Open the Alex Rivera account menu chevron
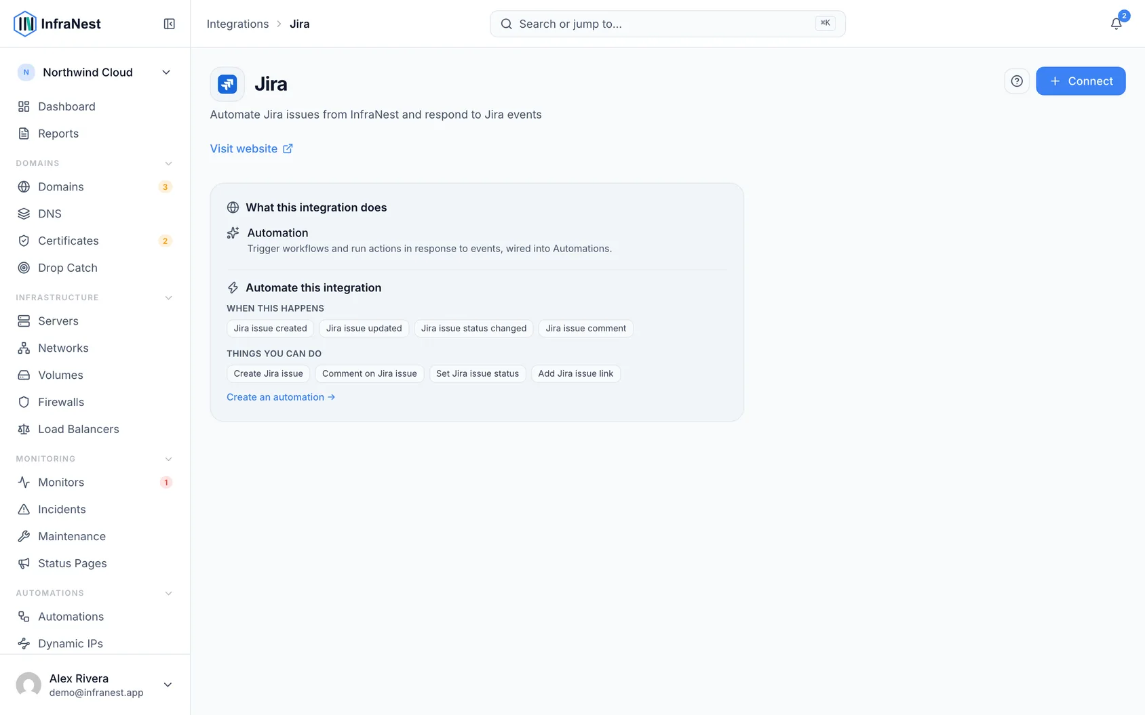The image size is (1145, 715). point(168,685)
